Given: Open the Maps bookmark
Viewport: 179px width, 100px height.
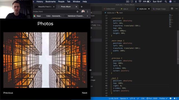Looking at the screenshot, I should pos(37,16).
